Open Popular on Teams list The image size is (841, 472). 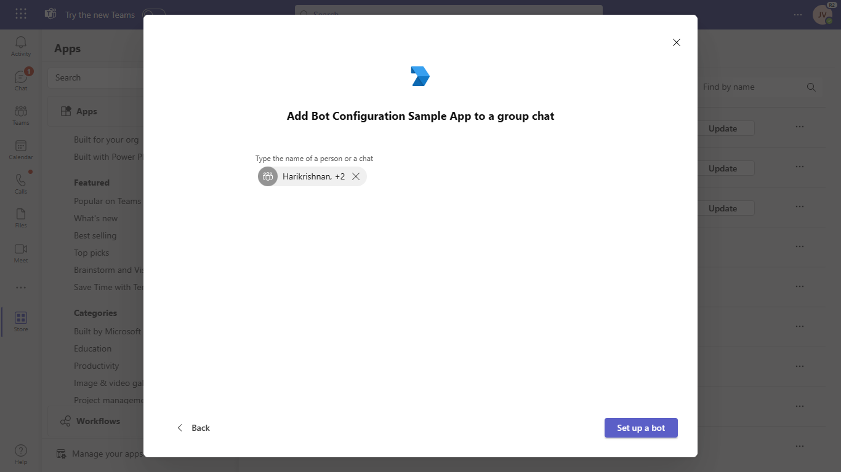[x=108, y=201]
